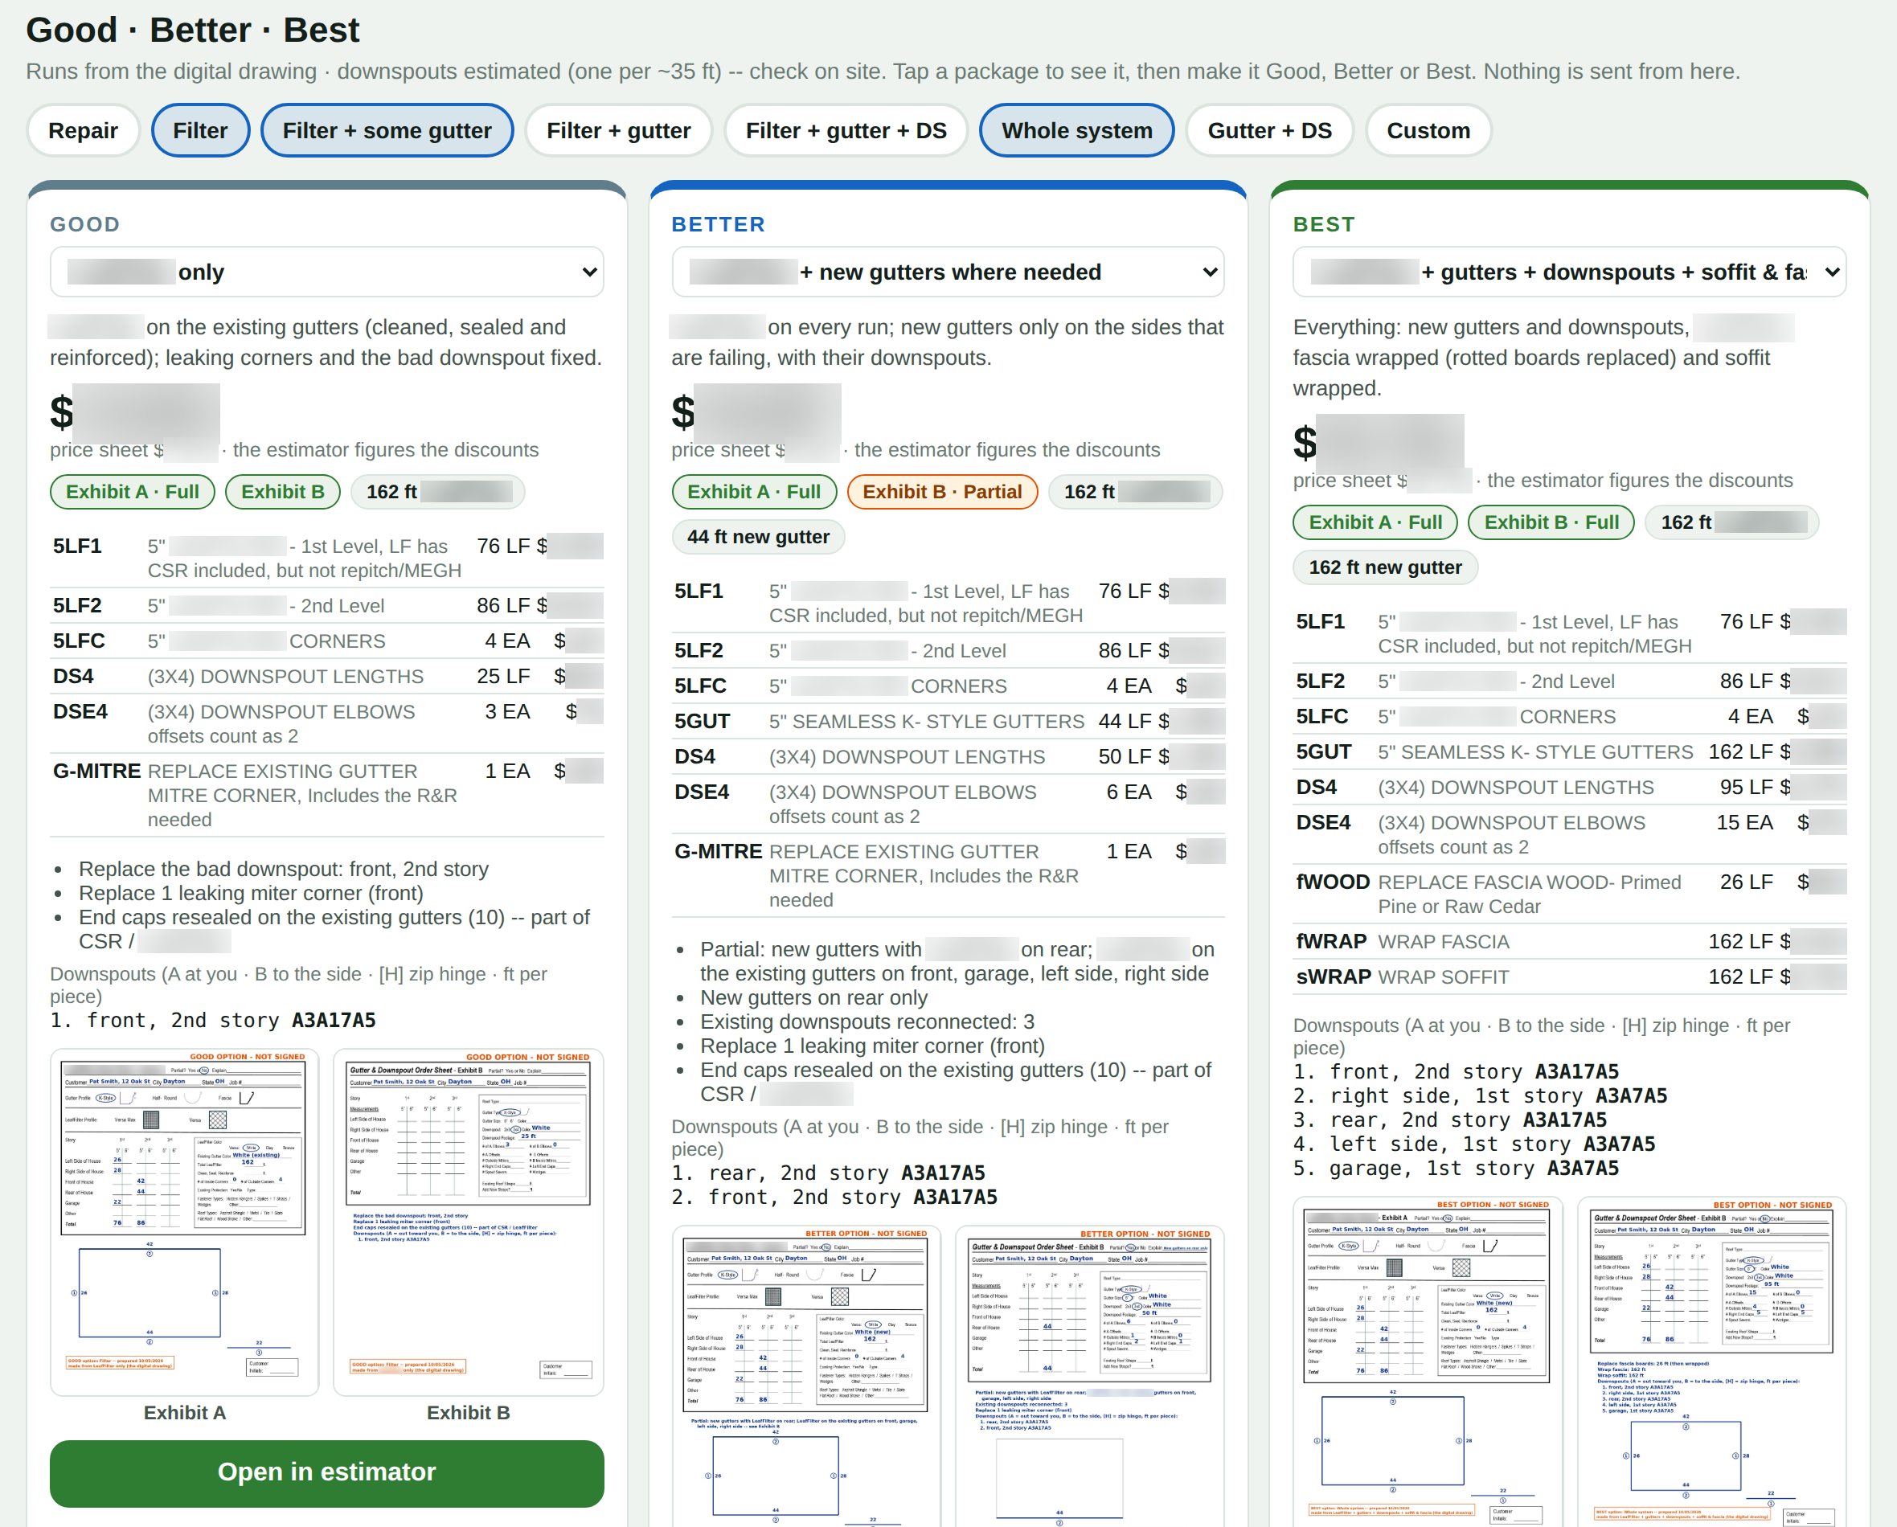1897x1527 pixels.
Task: Open the Custom package option
Action: pyautogui.click(x=1428, y=130)
